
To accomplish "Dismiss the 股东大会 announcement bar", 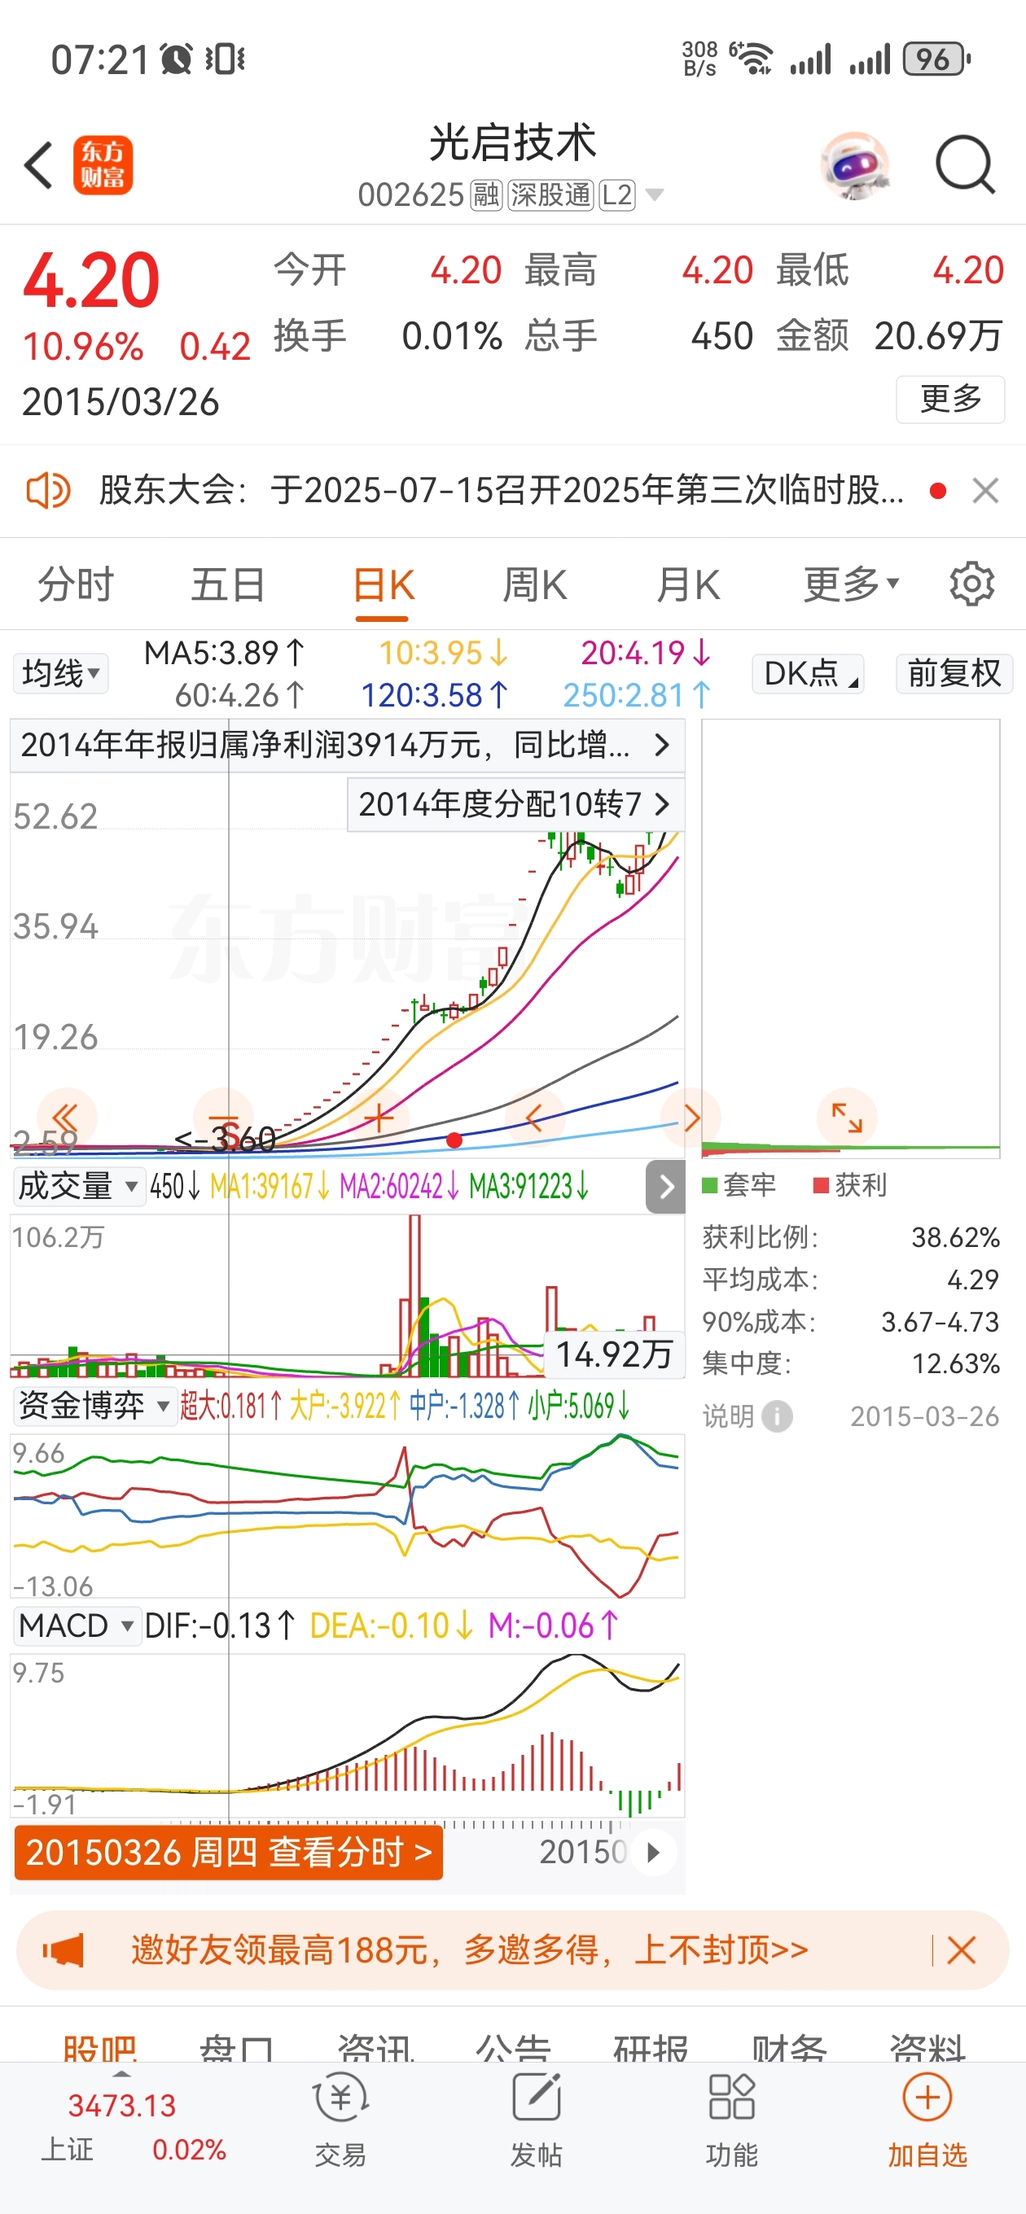I will point(984,491).
